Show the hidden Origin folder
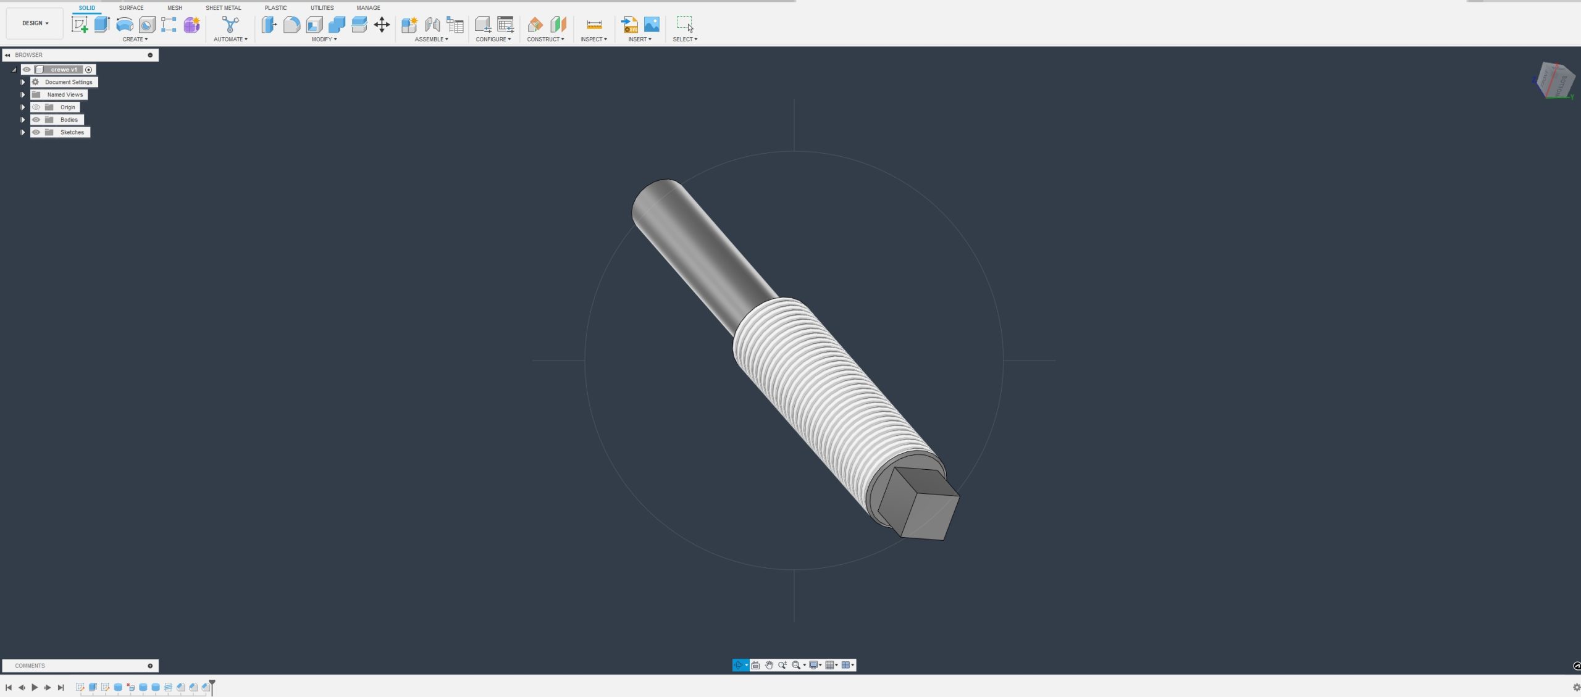 (36, 107)
